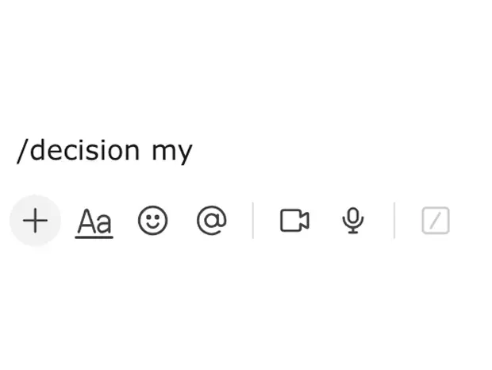The width and height of the screenshot is (492, 370).
Task: Select the microphone toolbar button
Action: pyautogui.click(x=353, y=221)
